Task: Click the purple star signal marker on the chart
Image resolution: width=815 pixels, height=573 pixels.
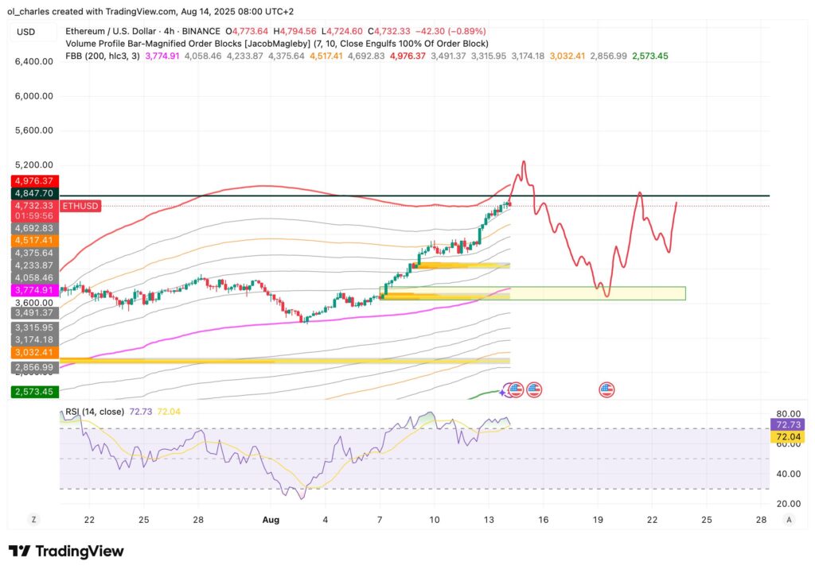Action: pos(504,391)
